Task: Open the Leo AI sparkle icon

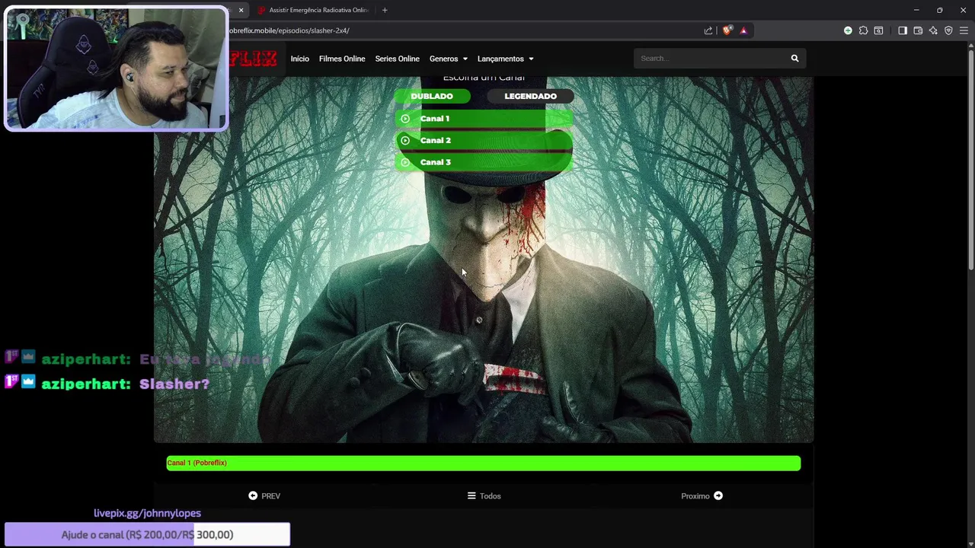Action: tap(933, 30)
